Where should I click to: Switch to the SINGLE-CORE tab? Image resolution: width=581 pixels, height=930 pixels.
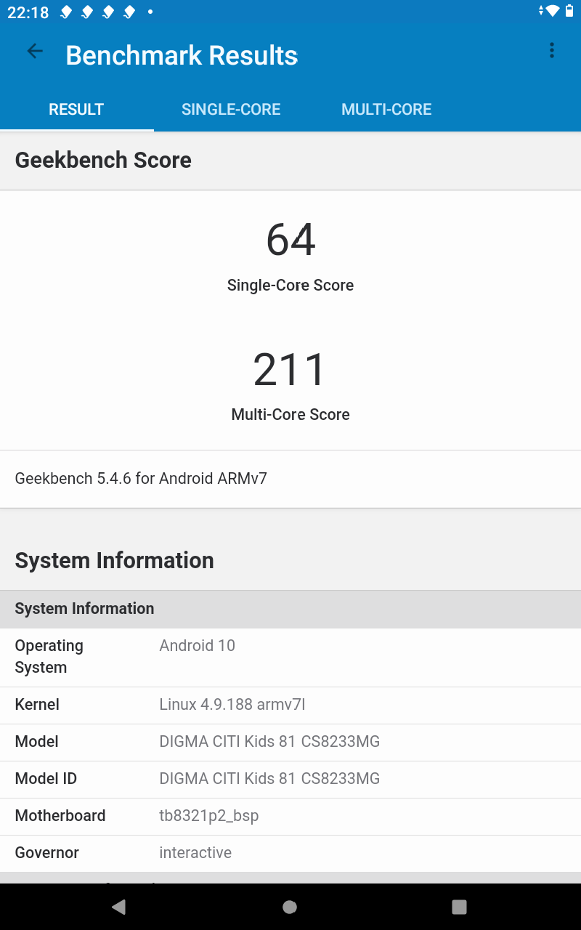(x=231, y=110)
